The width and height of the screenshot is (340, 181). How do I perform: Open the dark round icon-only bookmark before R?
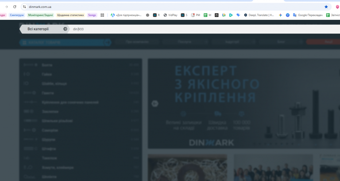click(148, 15)
